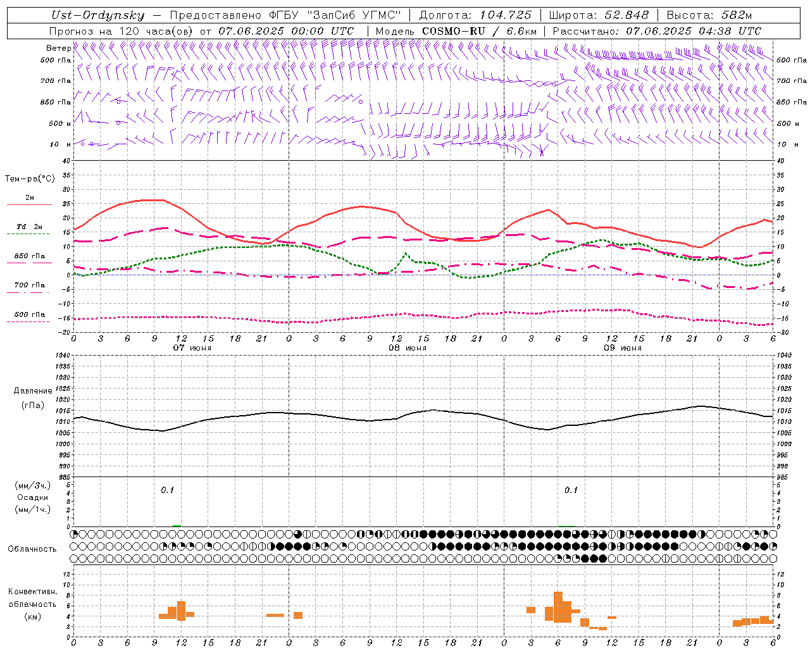This screenshot has width=810, height=648.
Task: Click the 'Модель COSMO-RU / 6.6км' text
Action: point(456,31)
